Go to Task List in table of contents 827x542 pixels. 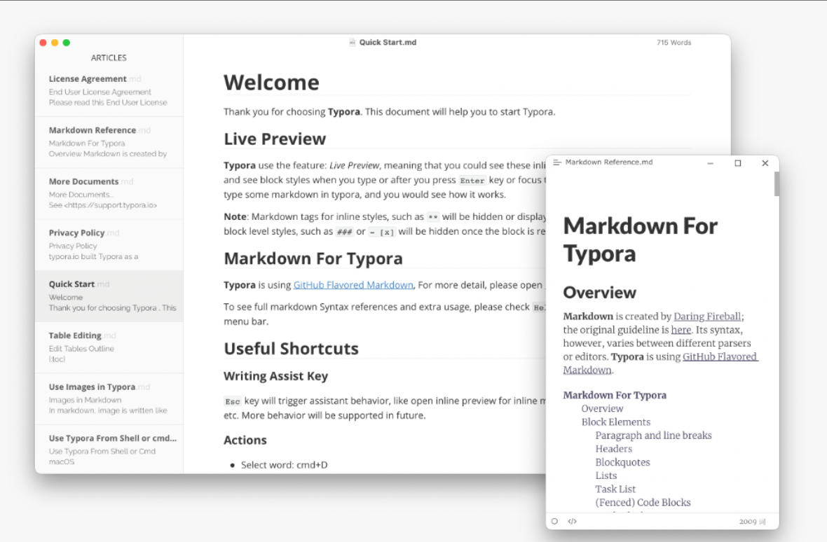tap(615, 489)
